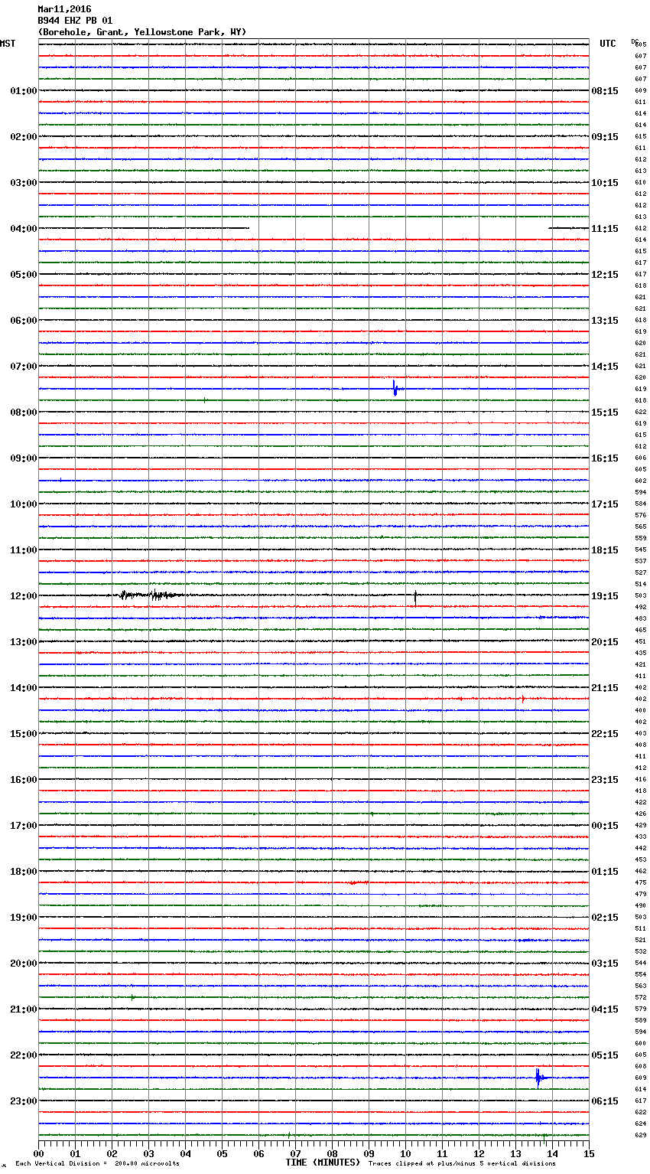Click the Mar11,2016 date header
The width and height of the screenshot is (650, 1174).
coord(64,9)
